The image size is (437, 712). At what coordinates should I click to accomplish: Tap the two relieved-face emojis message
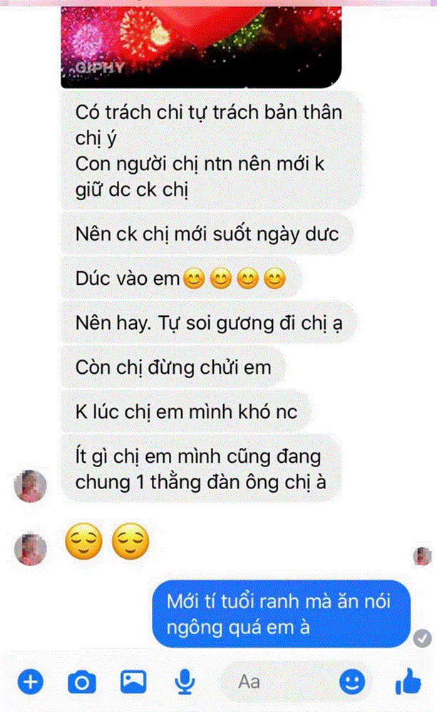pos(108,541)
